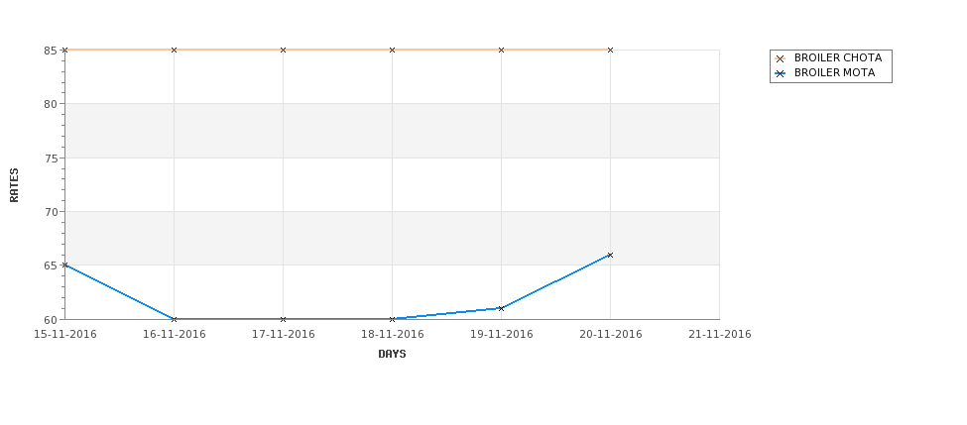Click the DAYS axis title

coord(392,355)
